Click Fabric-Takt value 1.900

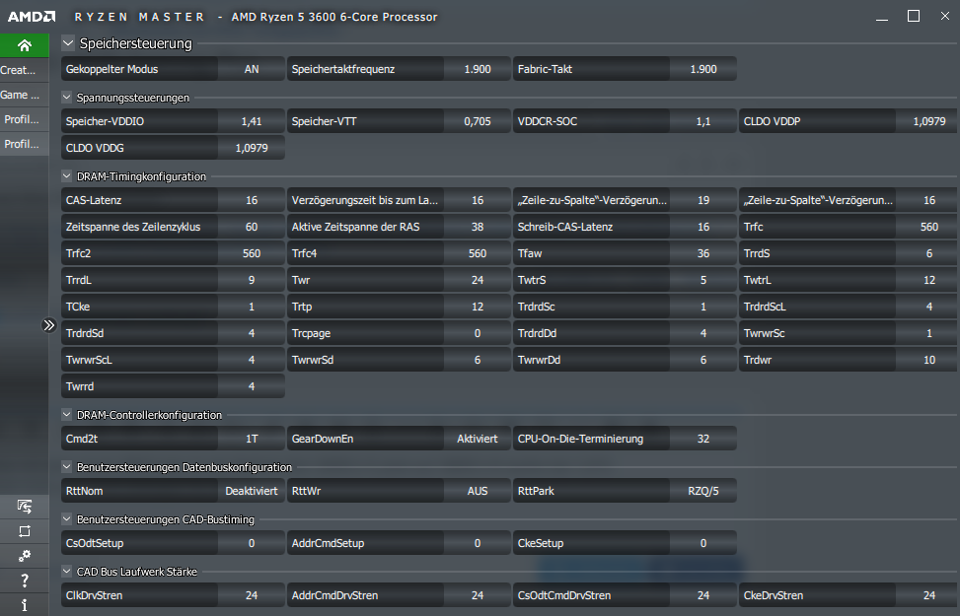click(x=702, y=69)
